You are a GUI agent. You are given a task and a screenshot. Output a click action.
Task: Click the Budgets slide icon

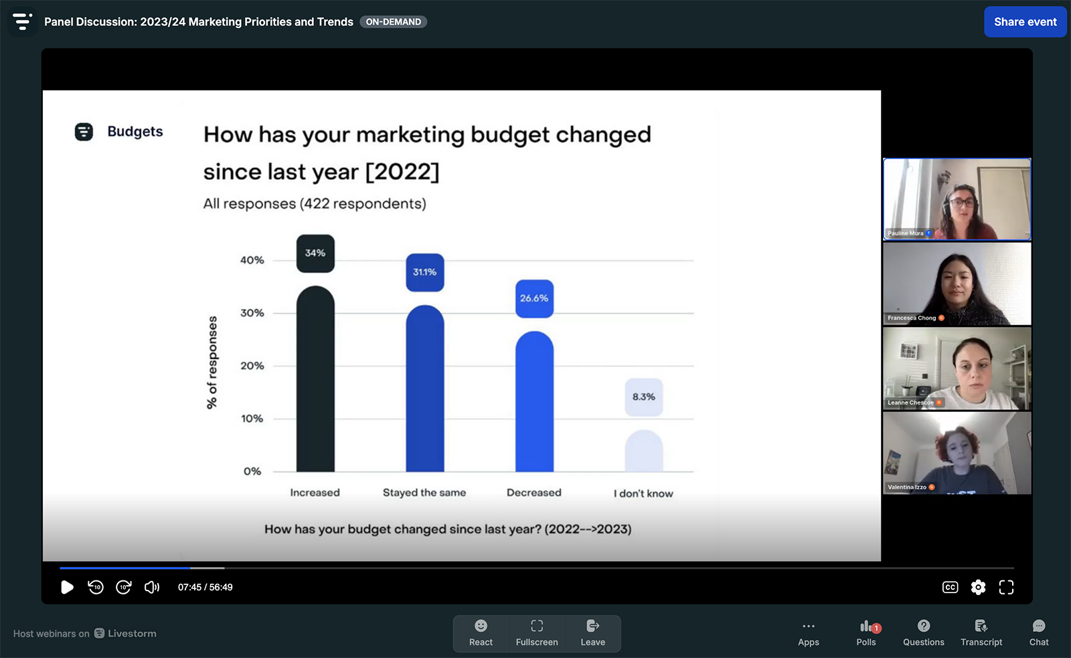click(x=84, y=132)
